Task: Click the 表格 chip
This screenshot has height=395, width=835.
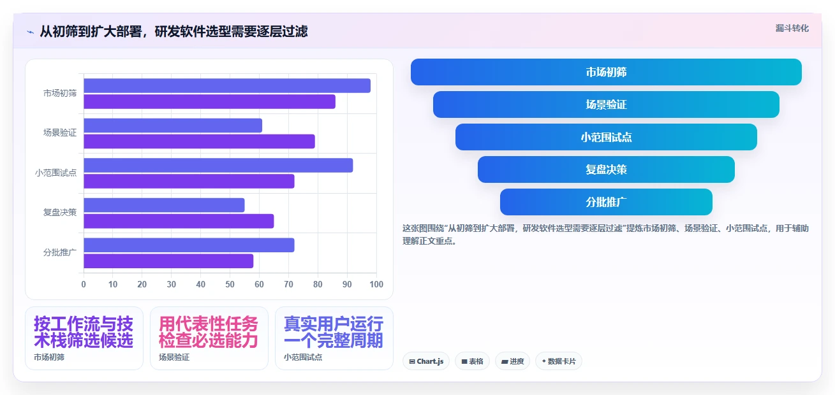Action: [x=472, y=361]
